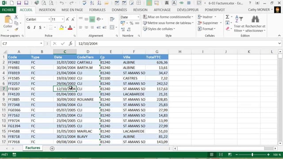Image resolution: width=283 pixels, height=159 pixels.
Task: Open the POWERPIVOT tab
Action: pyautogui.click(x=215, y=10)
